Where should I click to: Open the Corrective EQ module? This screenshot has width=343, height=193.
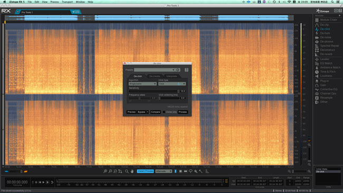[x=326, y=89]
